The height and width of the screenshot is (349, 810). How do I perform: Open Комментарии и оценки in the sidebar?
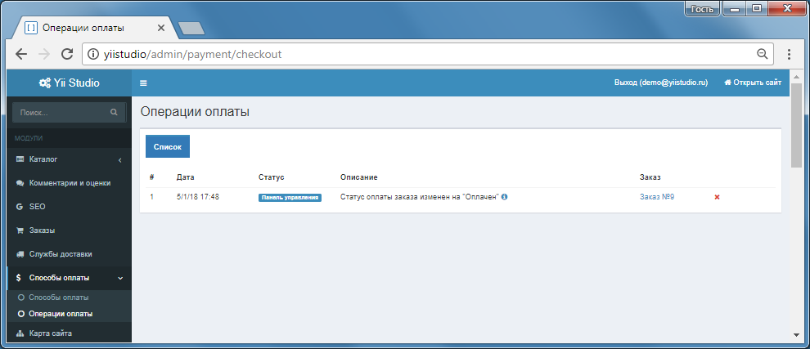tap(70, 183)
